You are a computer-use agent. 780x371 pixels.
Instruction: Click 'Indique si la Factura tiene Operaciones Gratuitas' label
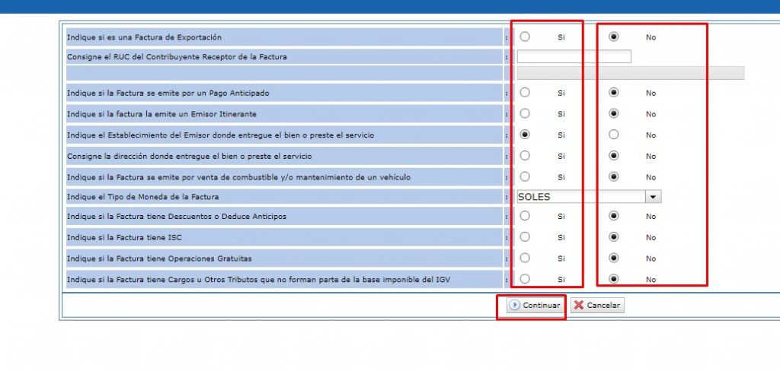click(159, 258)
